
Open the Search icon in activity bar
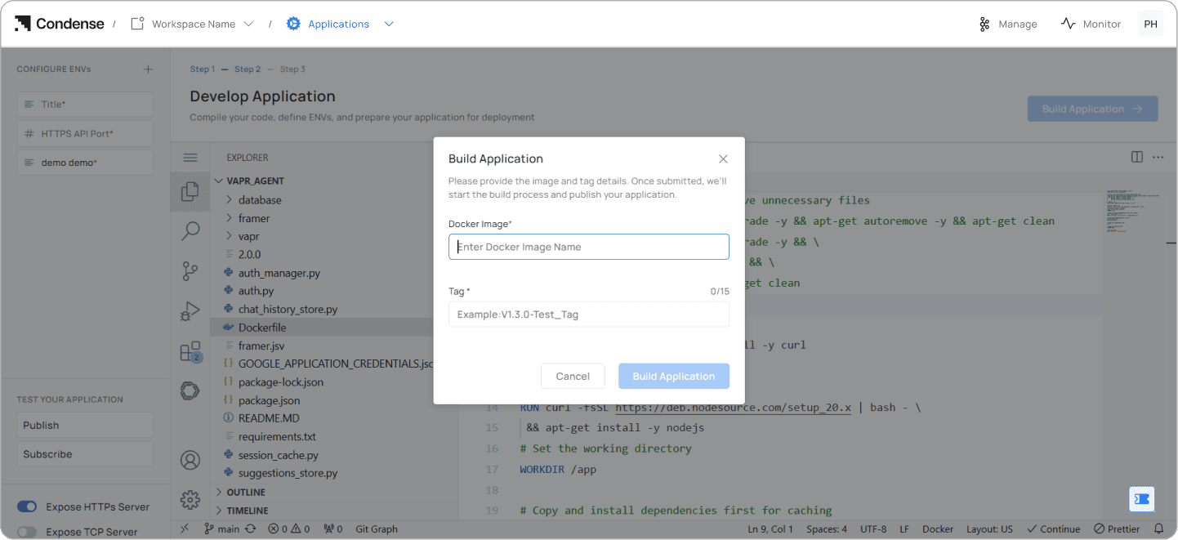pyautogui.click(x=190, y=231)
